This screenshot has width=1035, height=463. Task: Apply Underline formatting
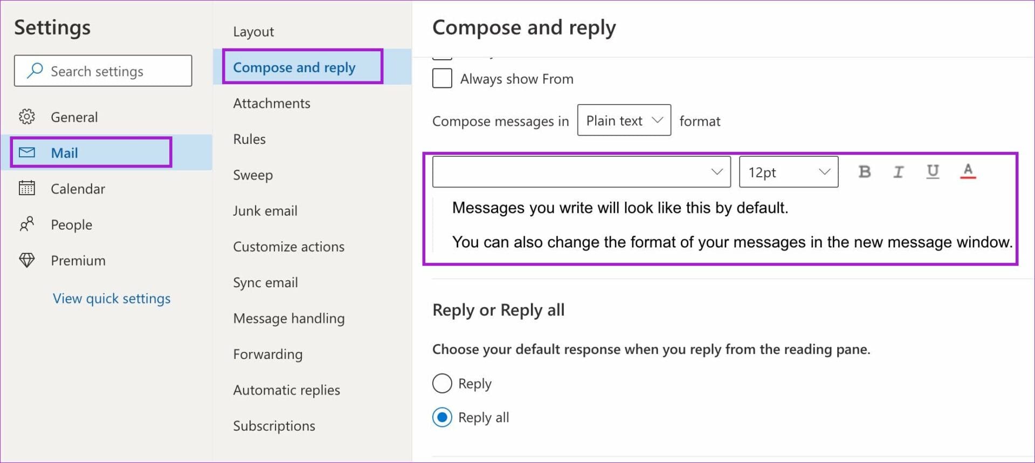coord(933,172)
